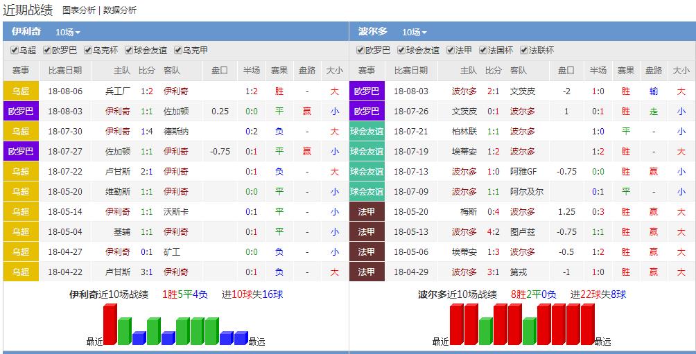Expand the 10场 dropdown beside 波尔多
Viewport: 696px width, 354px height.
click(x=414, y=32)
